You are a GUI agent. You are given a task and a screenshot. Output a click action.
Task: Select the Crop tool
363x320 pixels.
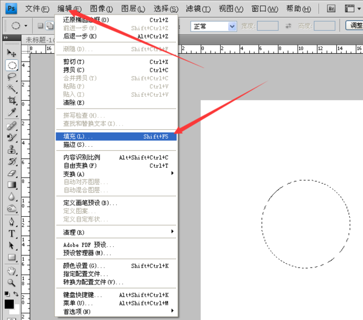tap(11, 100)
